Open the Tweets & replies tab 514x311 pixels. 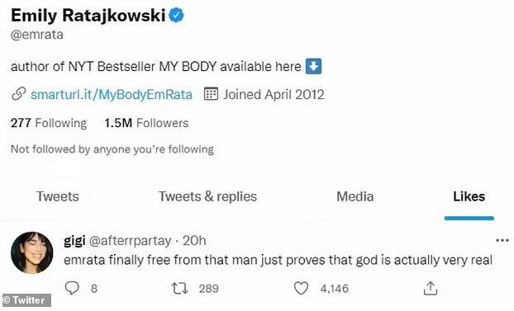(x=207, y=196)
